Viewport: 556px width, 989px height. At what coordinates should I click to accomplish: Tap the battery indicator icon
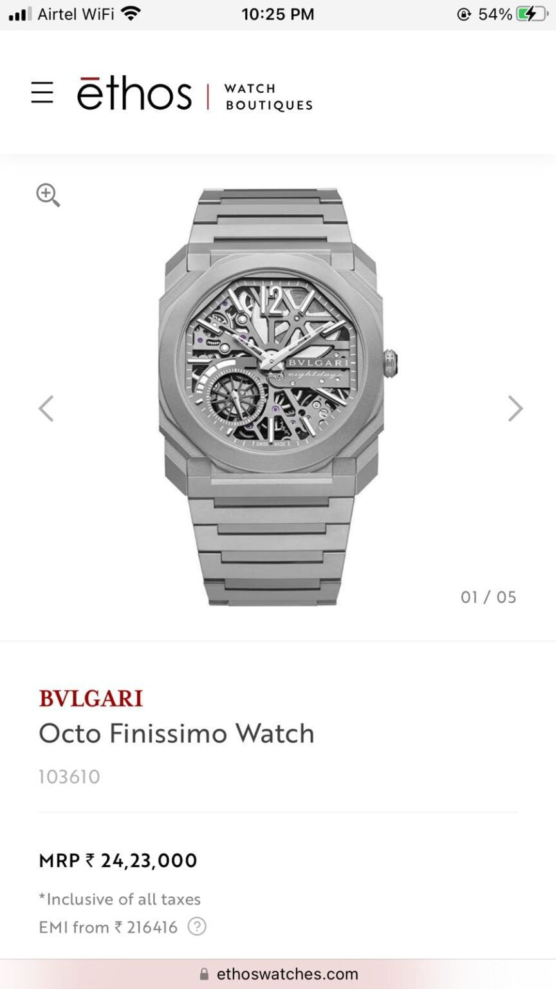pos(533,14)
